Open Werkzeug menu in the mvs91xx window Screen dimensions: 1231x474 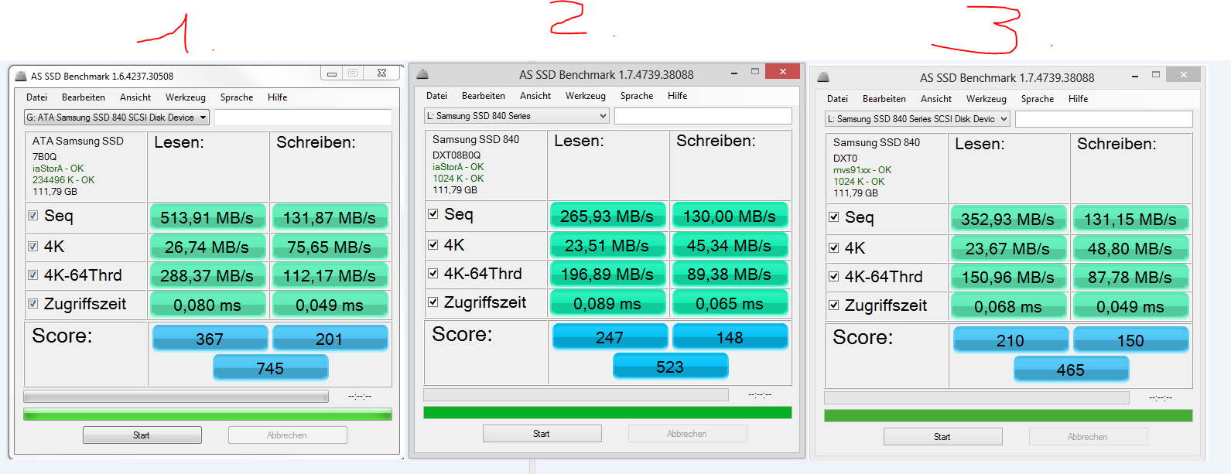(x=987, y=99)
